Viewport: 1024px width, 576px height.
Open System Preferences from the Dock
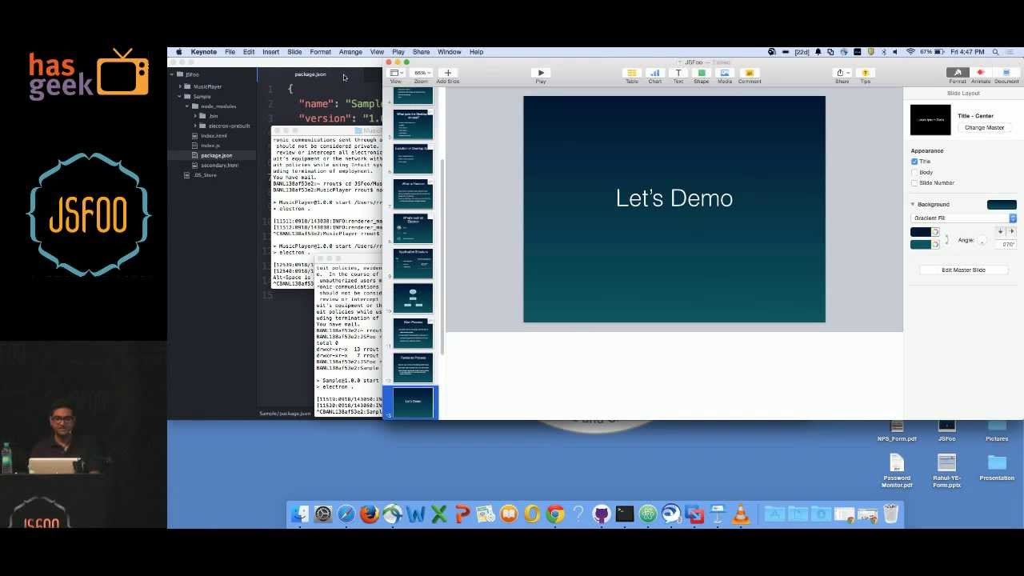322,514
